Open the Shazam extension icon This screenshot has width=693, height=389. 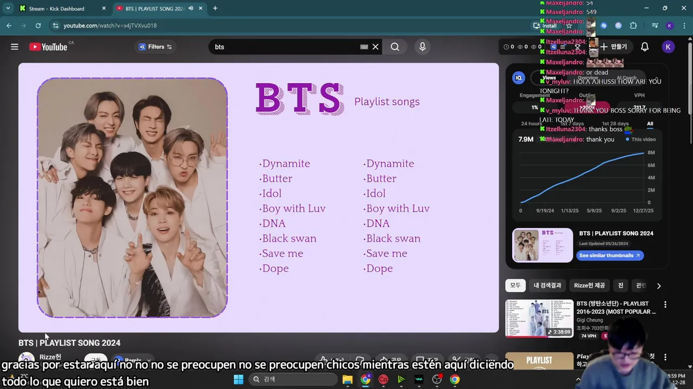604,25
